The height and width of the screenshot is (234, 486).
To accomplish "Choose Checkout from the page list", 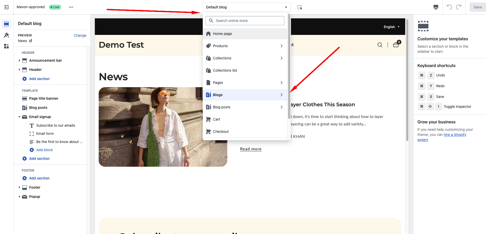I will (x=221, y=131).
